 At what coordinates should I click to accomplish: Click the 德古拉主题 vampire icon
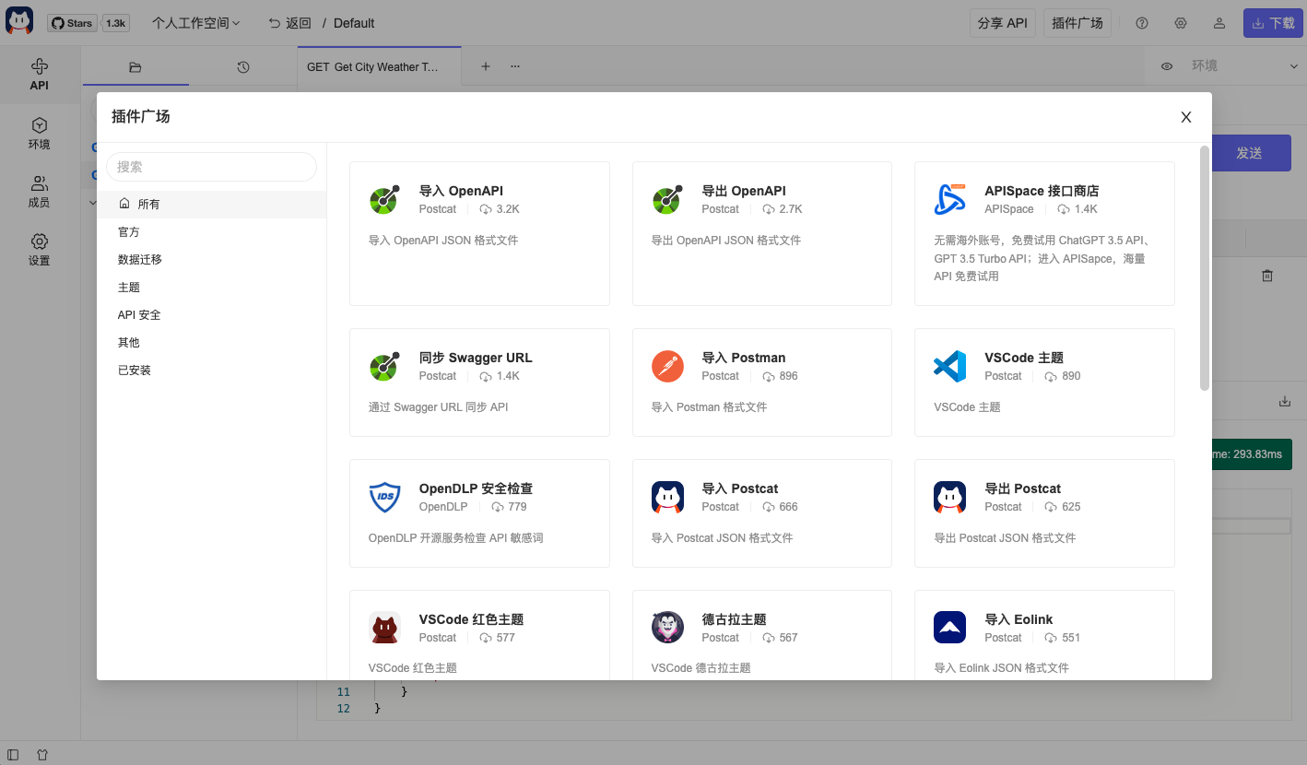click(x=667, y=628)
